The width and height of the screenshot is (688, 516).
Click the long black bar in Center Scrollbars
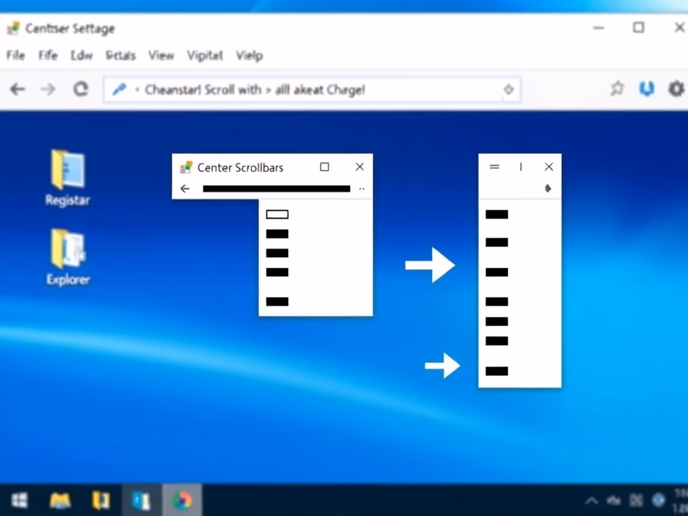tap(276, 189)
